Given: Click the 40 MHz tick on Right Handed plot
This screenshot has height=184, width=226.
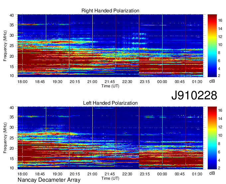Looking at the screenshot, I should (12, 15).
